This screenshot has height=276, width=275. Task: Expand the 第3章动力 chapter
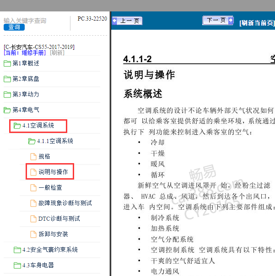coord(26,94)
